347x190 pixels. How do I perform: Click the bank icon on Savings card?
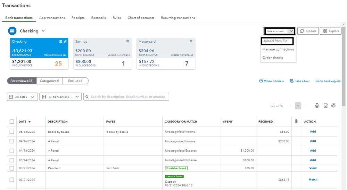click(127, 41)
